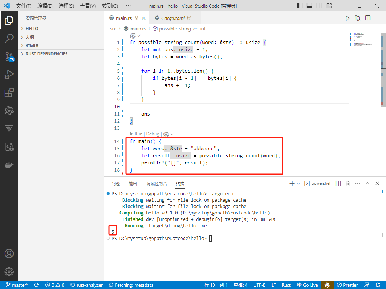Viewport: 386px width, 289px height.
Task: Open the Docker whale icon view
Action: point(9,165)
